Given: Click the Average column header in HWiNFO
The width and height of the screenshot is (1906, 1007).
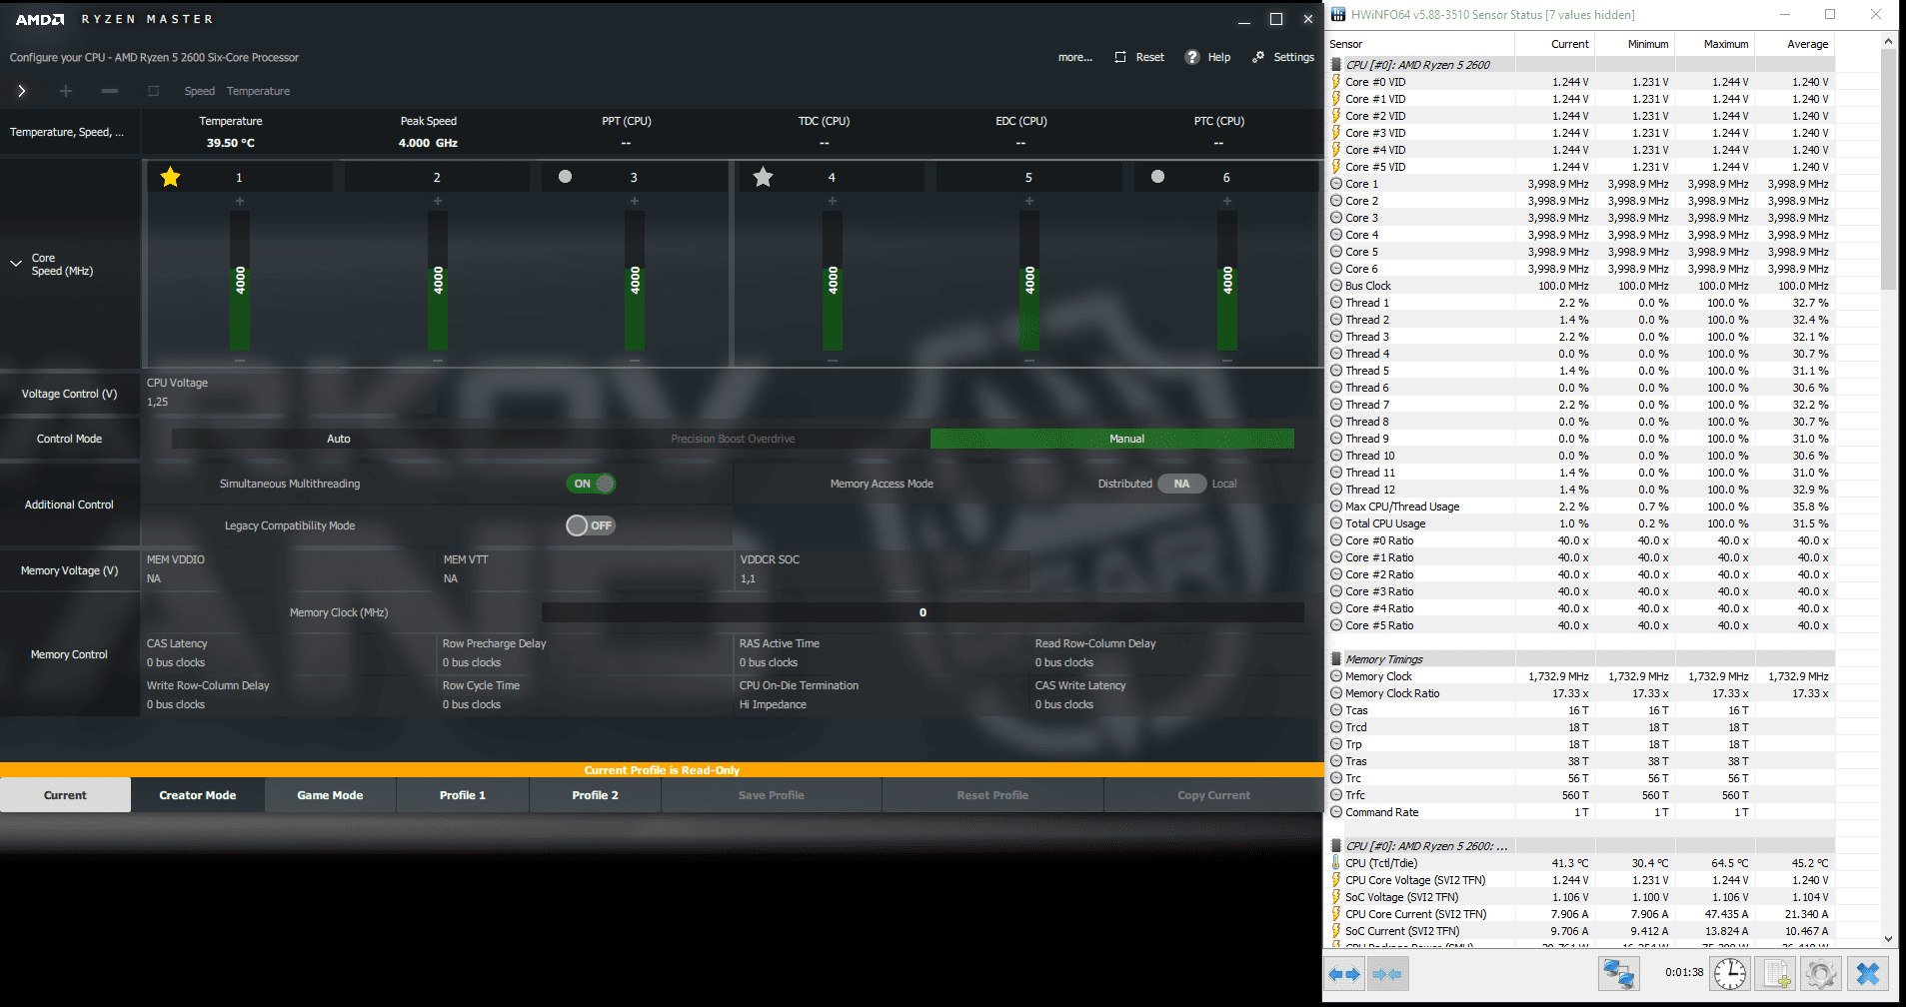Looking at the screenshot, I should [x=1795, y=44].
